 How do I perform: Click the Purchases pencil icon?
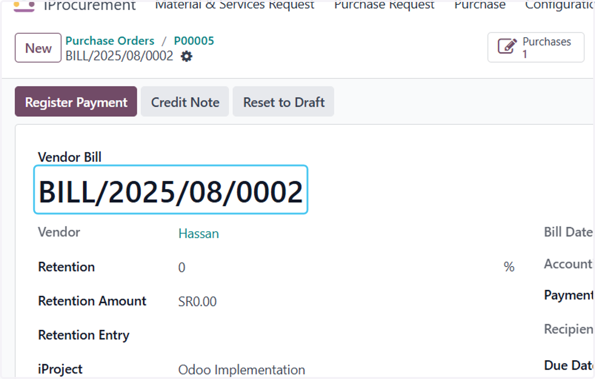coord(507,47)
